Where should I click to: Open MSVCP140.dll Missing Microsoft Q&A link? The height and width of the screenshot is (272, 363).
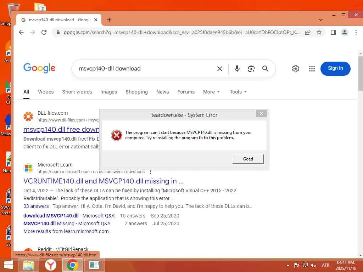point(67,224)
